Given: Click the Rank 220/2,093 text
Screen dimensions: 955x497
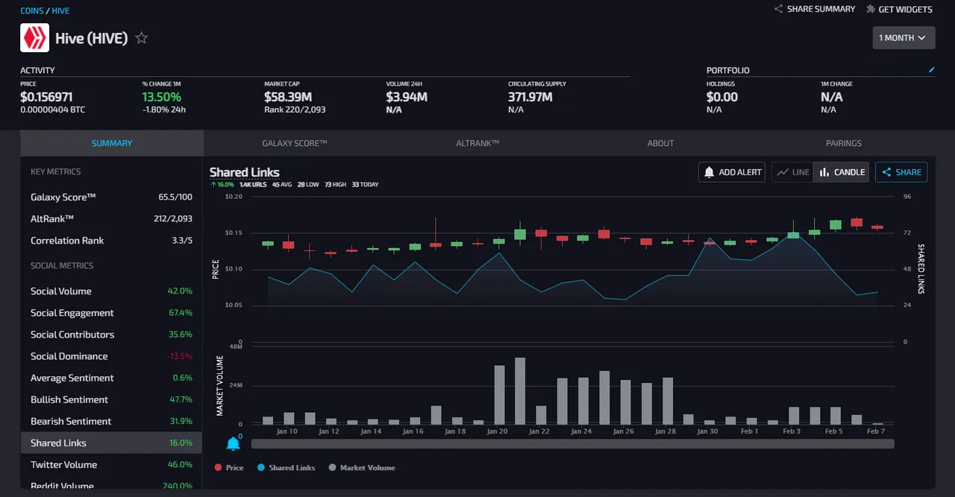Looking at the screenshot, I should pyautogui.click(x=295, y=110).
